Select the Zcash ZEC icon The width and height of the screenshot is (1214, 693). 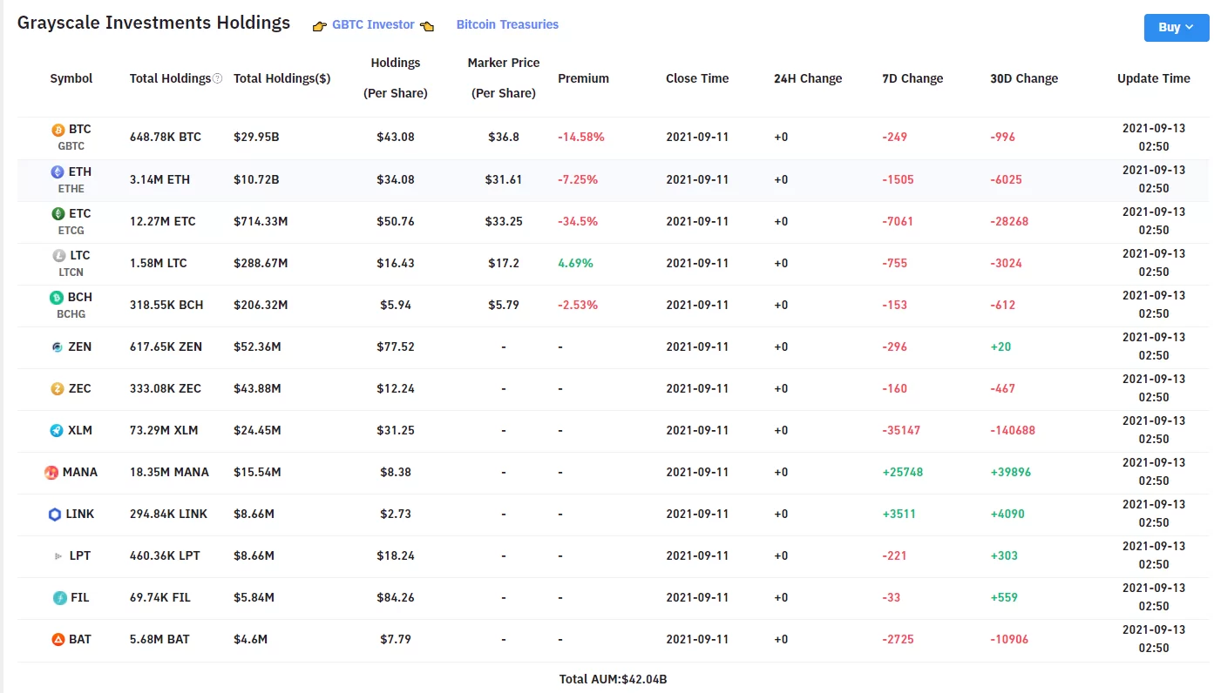pos(58,389)
